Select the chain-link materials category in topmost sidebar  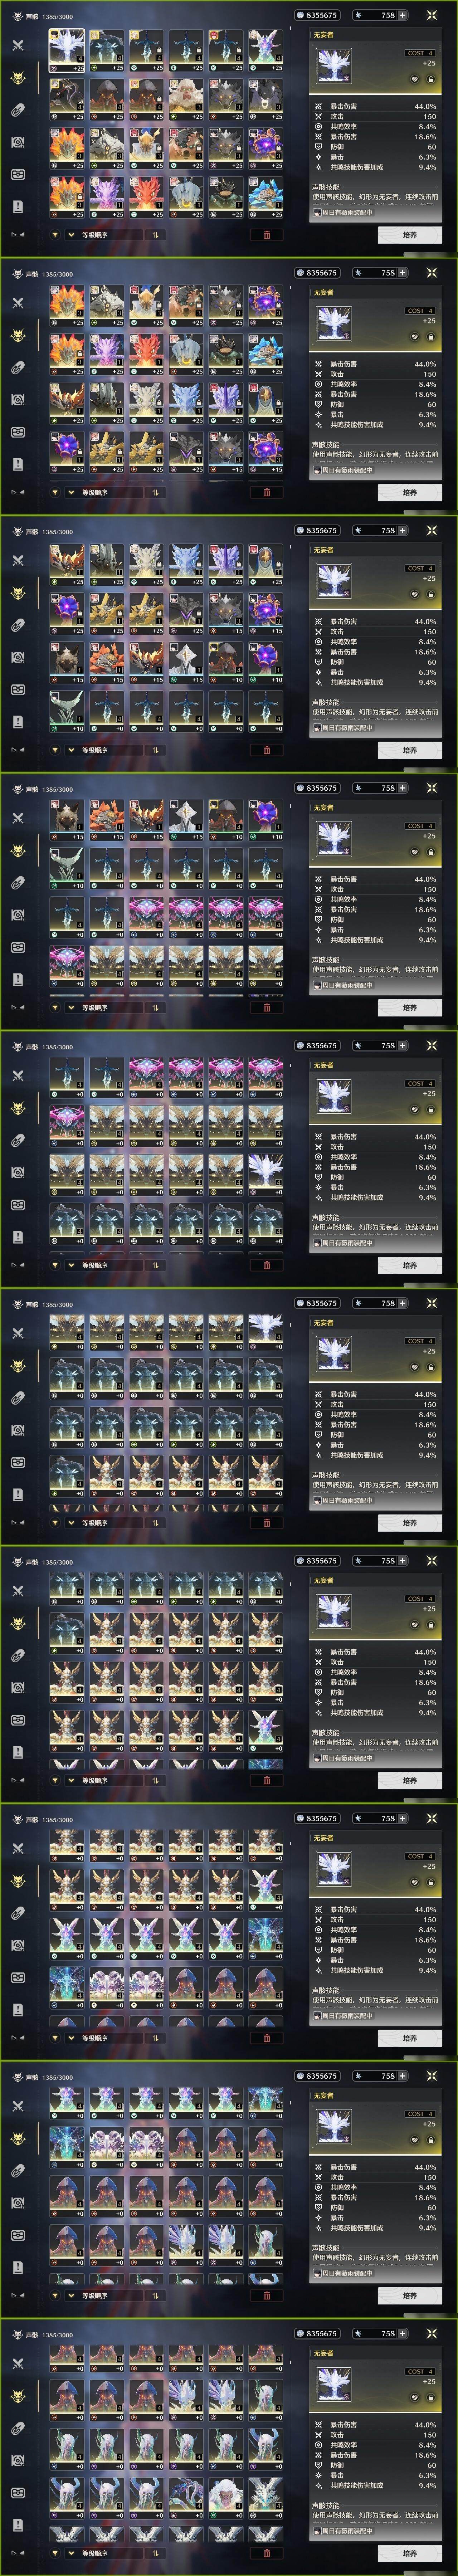[17, 110]
